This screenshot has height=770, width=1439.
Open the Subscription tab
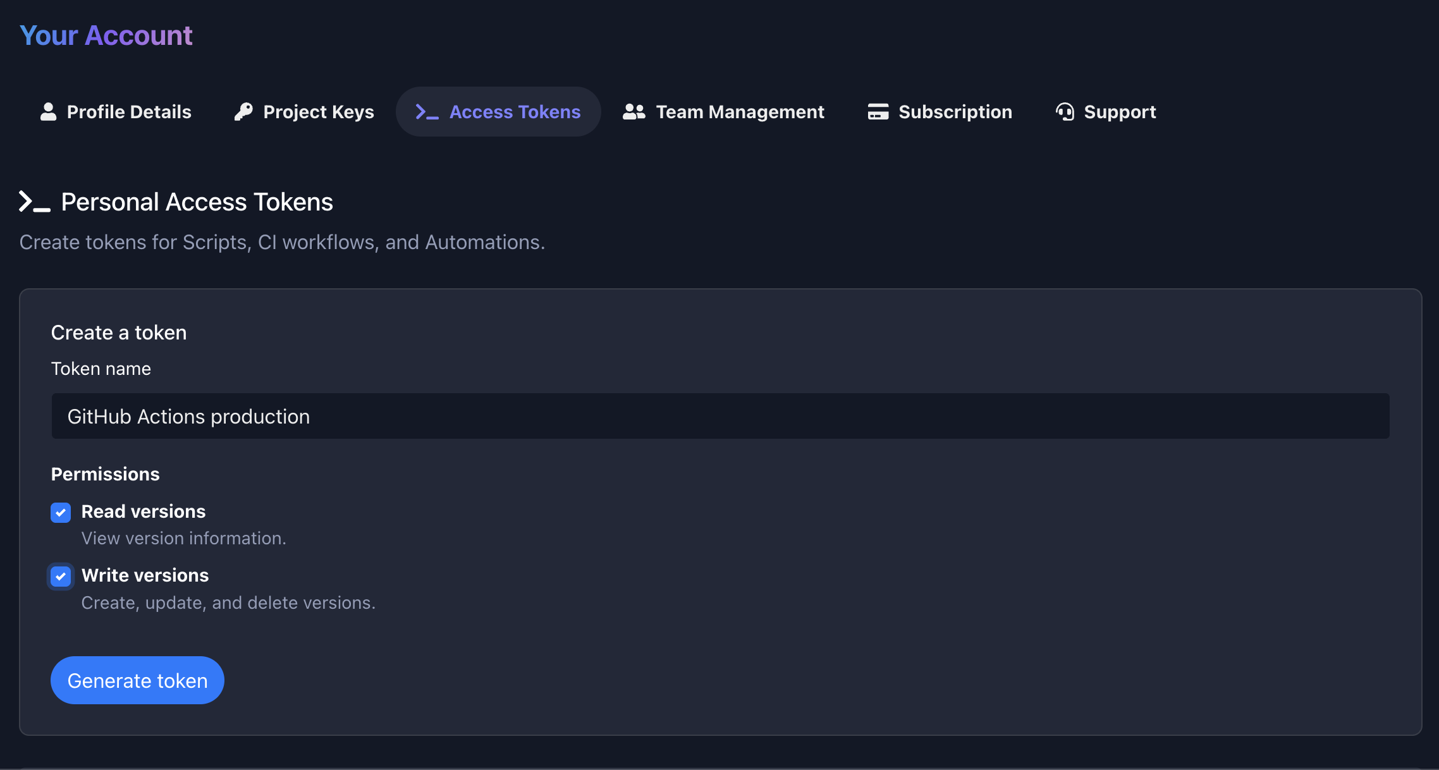[940, 112]
